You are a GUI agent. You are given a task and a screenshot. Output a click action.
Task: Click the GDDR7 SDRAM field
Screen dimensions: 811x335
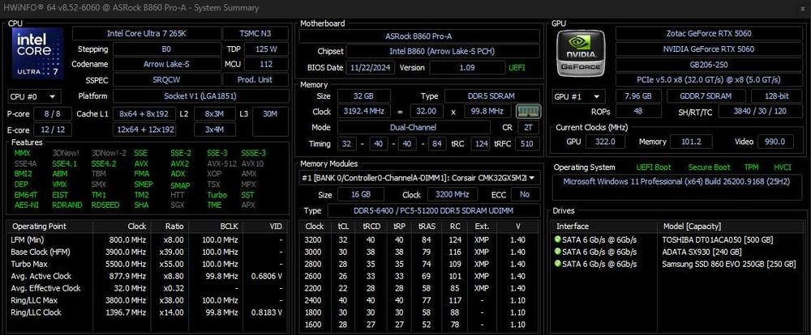(x=706, y=96)
